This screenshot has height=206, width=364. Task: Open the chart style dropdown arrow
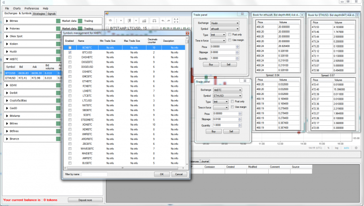(136, 21)
